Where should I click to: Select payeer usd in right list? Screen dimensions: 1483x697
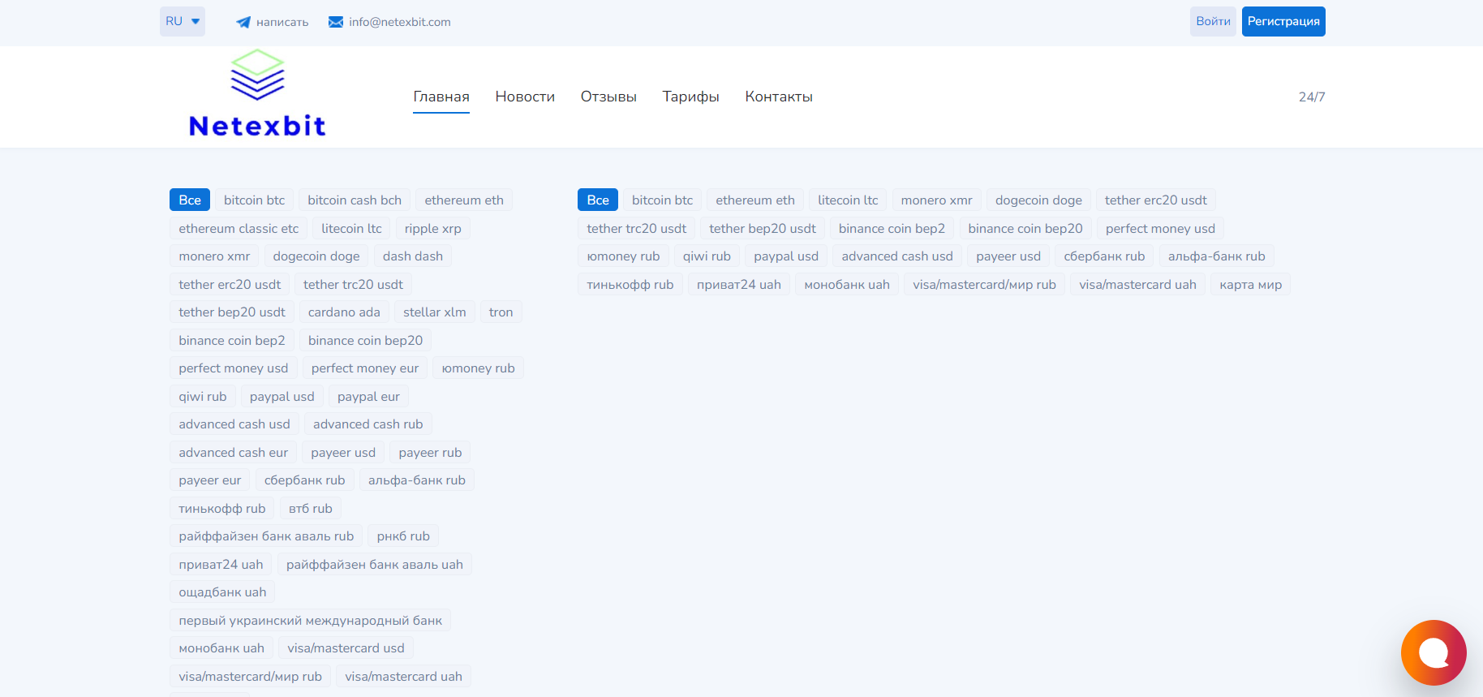coord(1008,256)
